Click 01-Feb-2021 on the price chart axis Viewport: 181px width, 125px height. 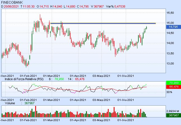(x=28, y=76)
